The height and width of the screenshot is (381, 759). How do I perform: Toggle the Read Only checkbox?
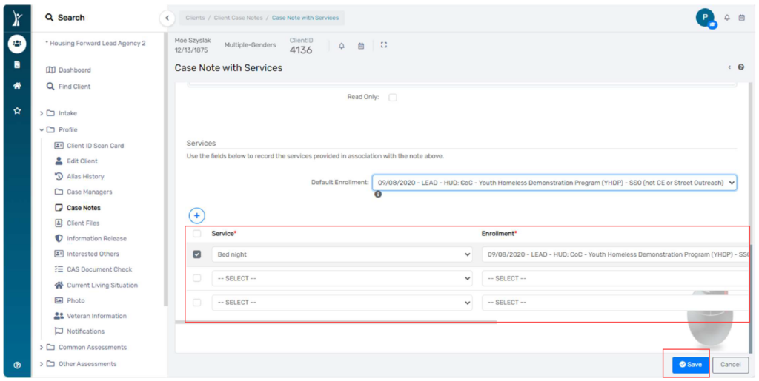393,98
